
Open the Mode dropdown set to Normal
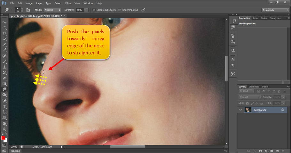coord(52,10)
